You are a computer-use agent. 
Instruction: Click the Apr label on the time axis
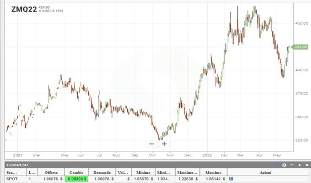pos(260,155)
